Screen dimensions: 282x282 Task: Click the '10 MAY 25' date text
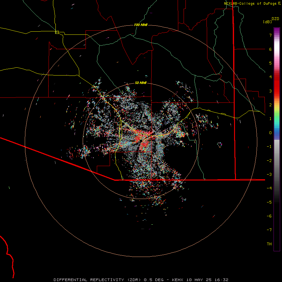[198, 280]
